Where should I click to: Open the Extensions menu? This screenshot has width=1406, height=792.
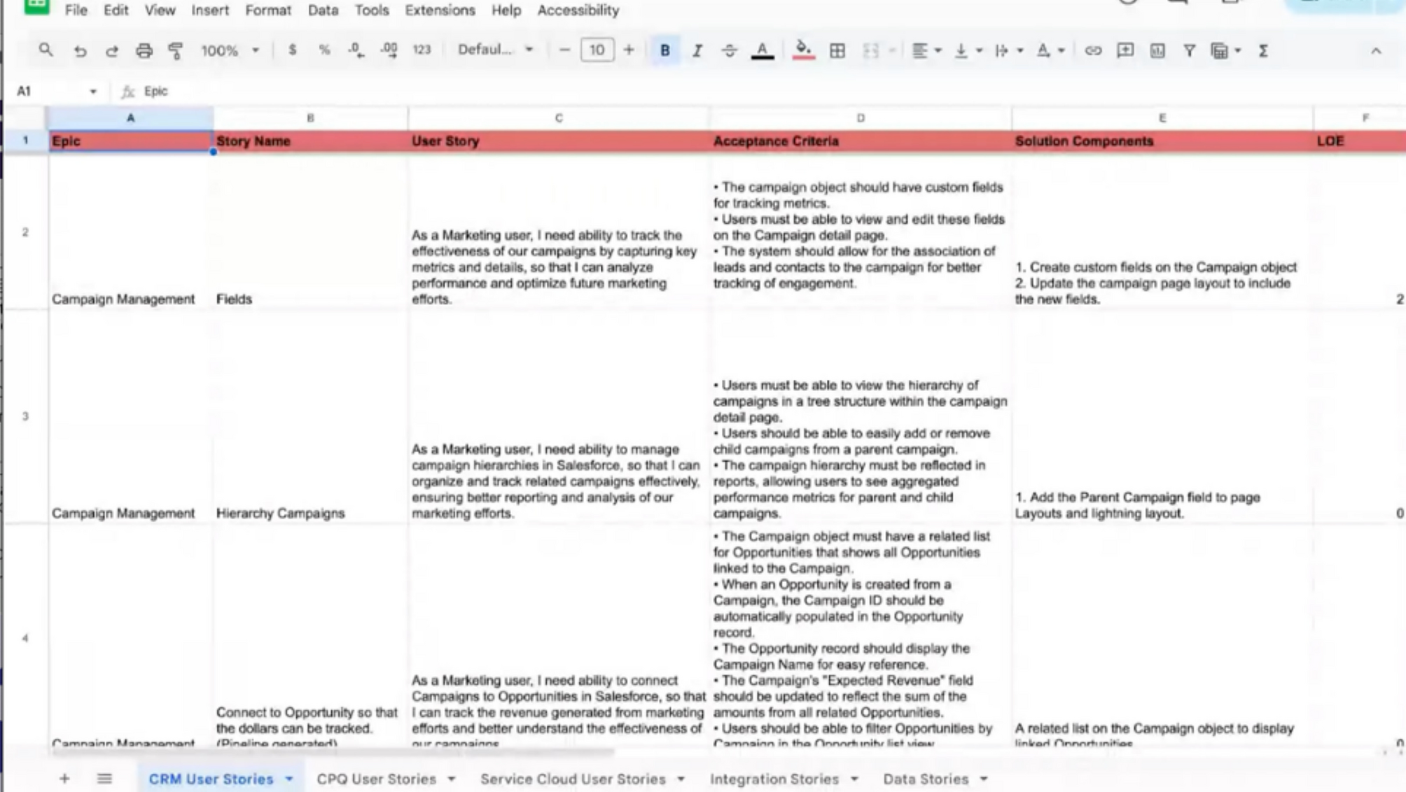click(440, 10)
